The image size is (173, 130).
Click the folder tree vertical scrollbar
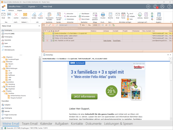point(40,73)
